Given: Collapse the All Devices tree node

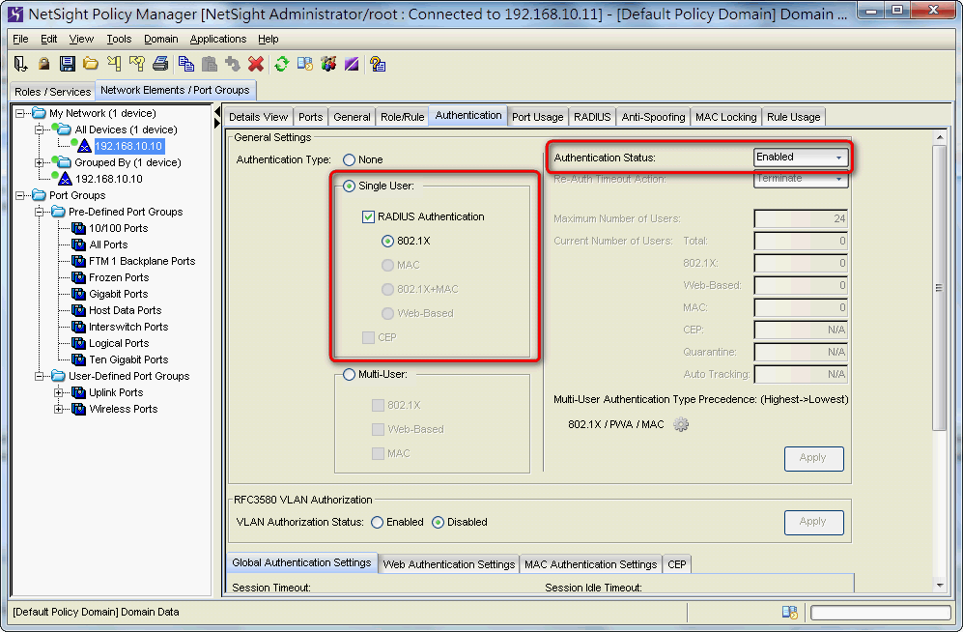Looking at the screenshot, I should (x=40, y=129).
